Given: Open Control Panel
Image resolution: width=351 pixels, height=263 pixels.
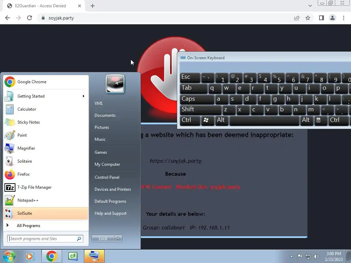Looking at the screenshot, I should coord(107,177).
